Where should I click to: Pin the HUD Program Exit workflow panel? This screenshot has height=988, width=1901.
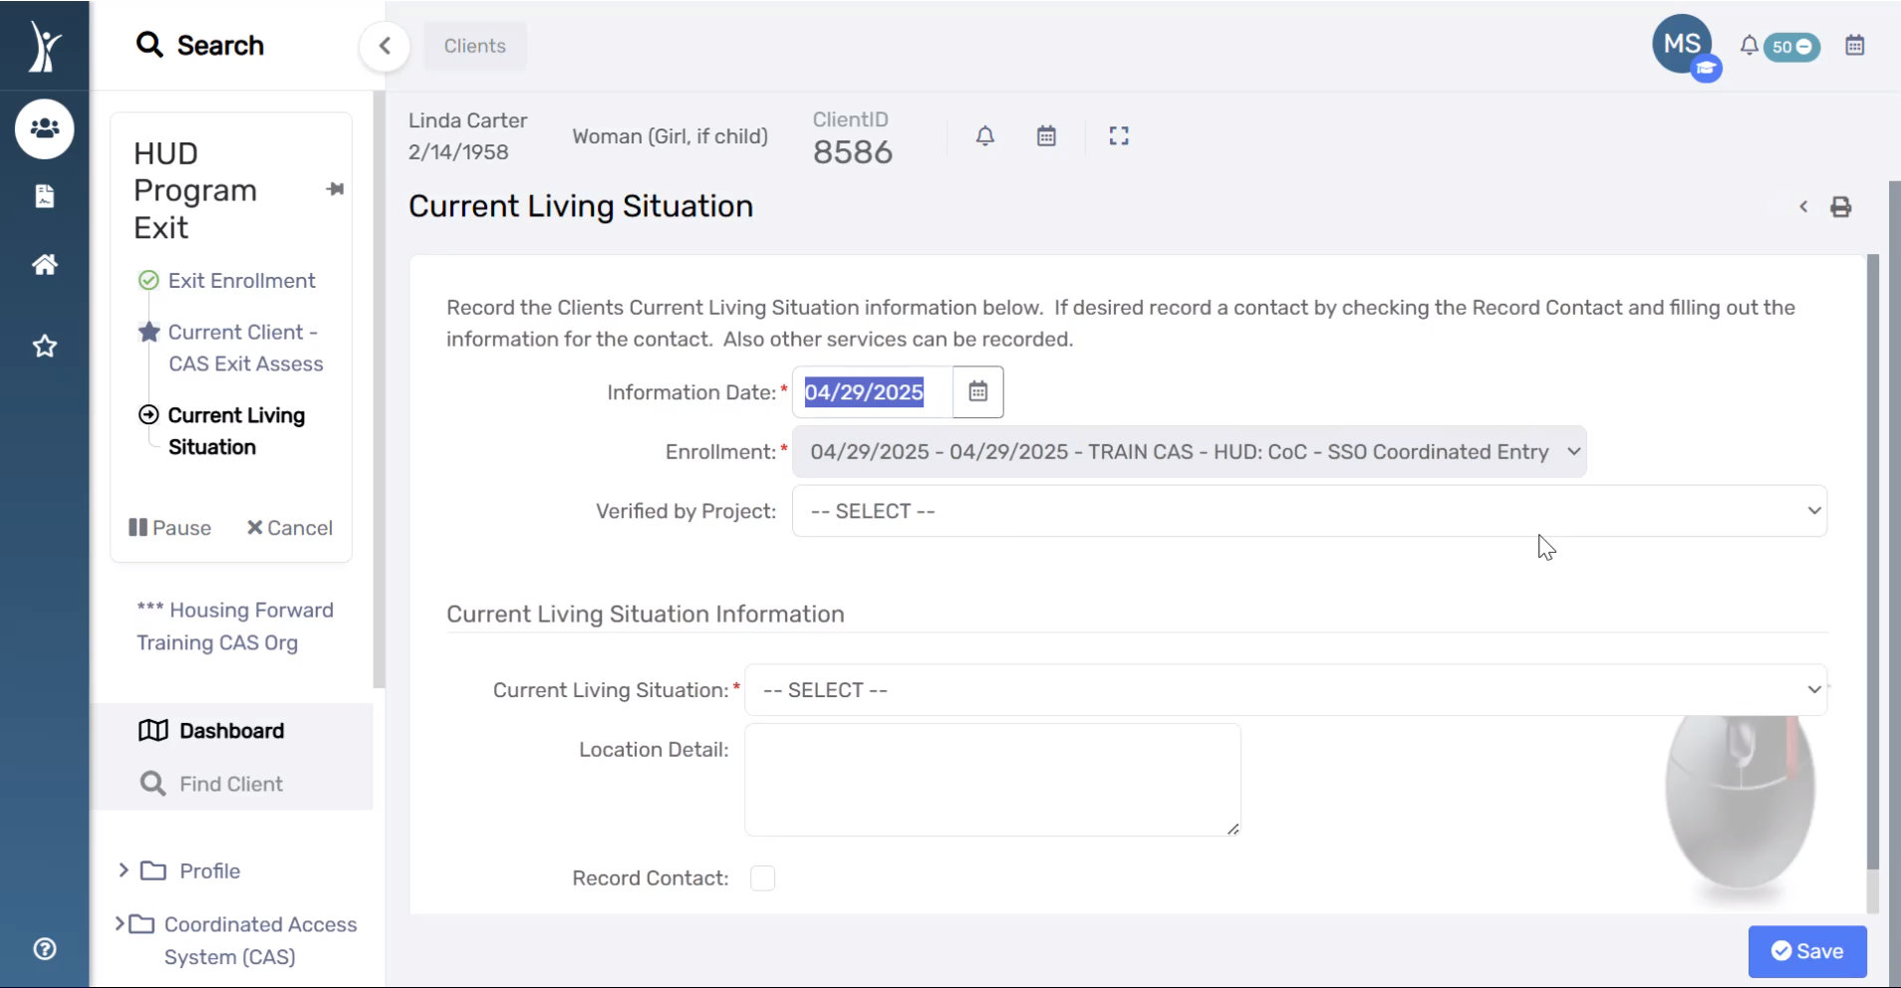pos(335,189)
